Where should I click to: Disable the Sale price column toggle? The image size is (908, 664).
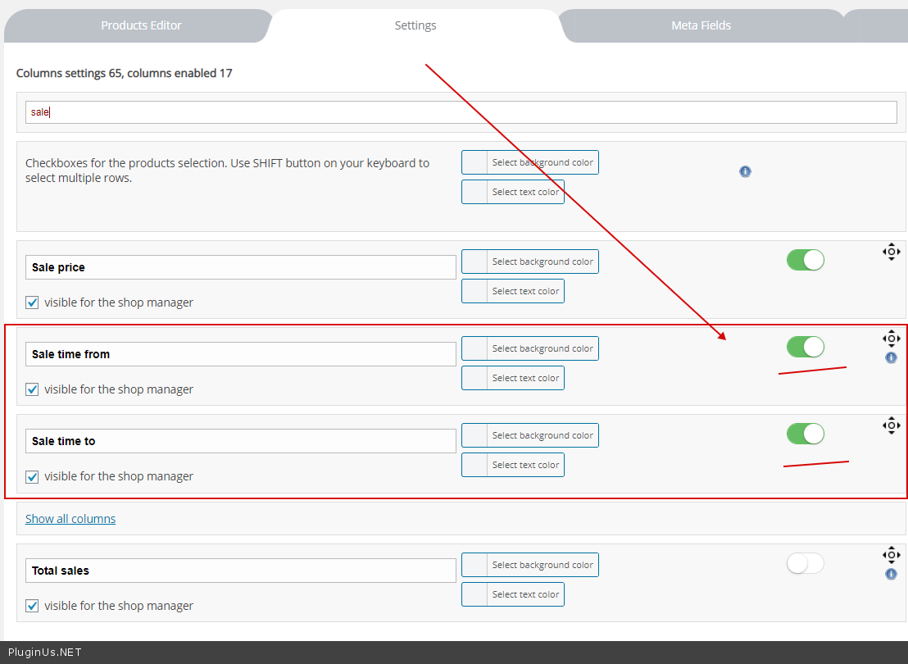pyautogui.click(x=805, y=261)
